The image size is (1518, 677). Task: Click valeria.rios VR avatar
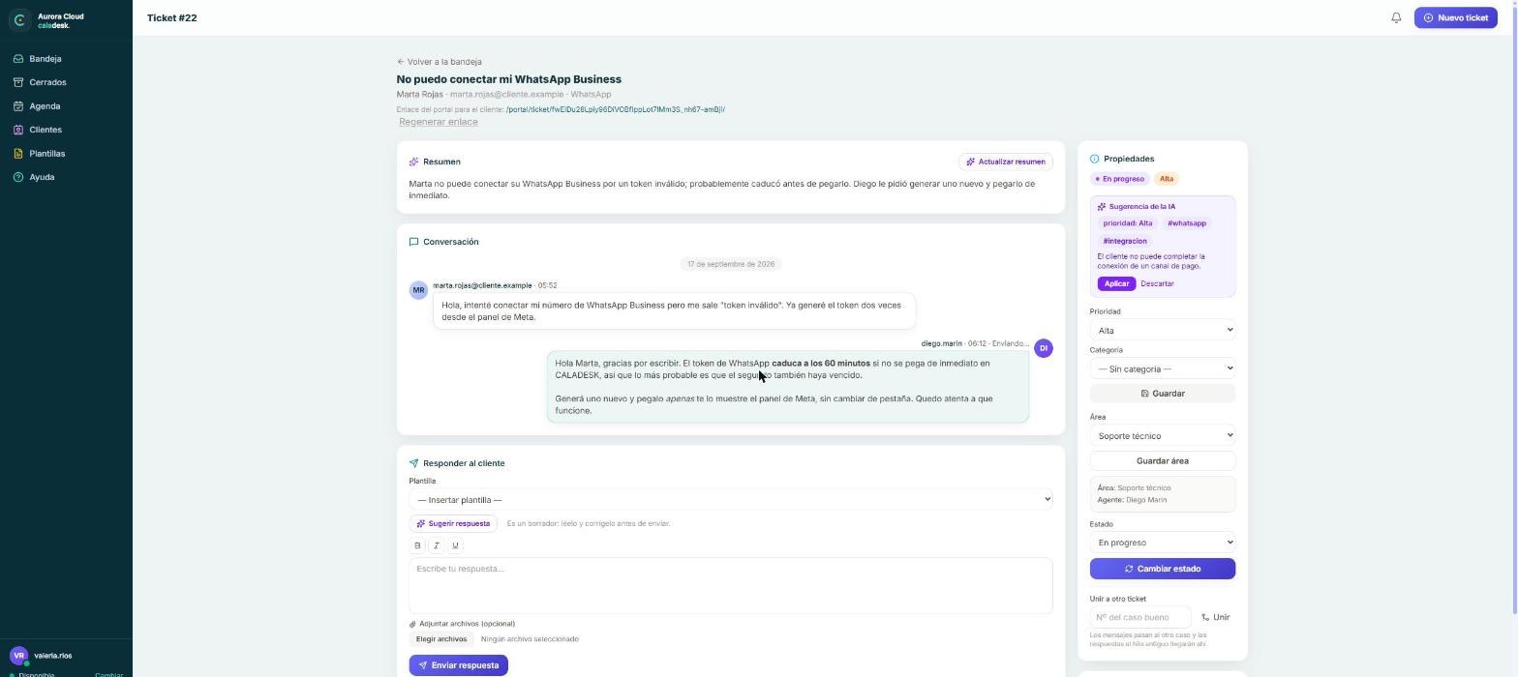[x=18, y=656]
